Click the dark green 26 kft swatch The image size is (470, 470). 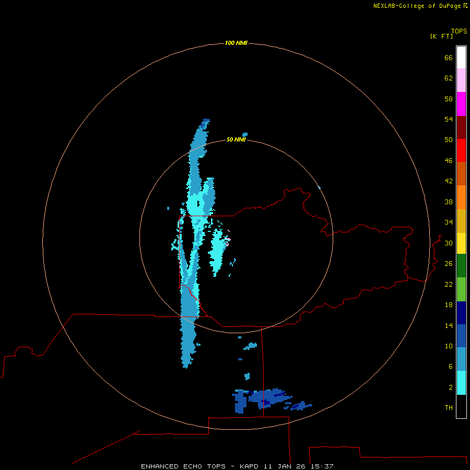(x=461, y=266)
